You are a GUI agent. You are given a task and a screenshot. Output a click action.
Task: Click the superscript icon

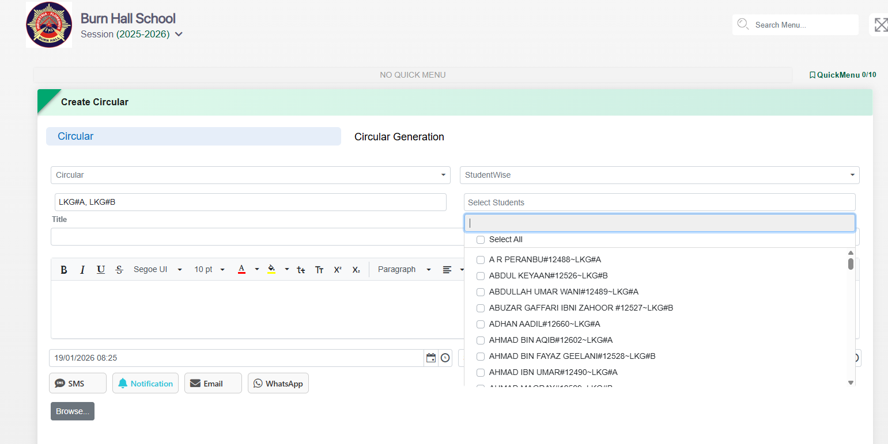[338, 270]
